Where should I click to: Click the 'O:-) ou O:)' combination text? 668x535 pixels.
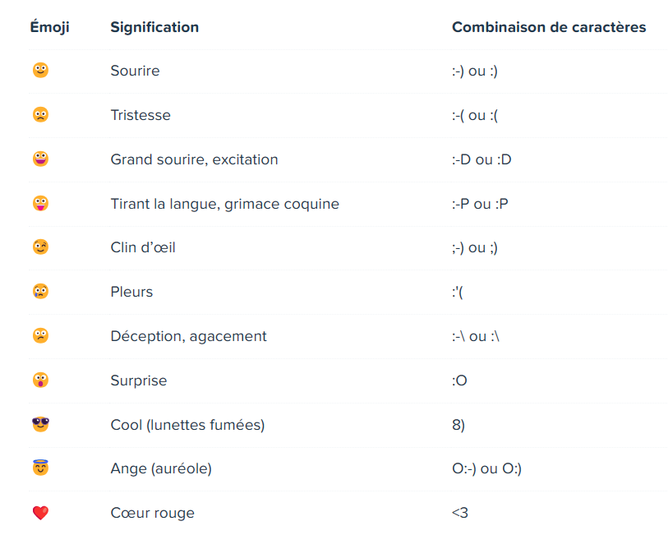(486, 468)
